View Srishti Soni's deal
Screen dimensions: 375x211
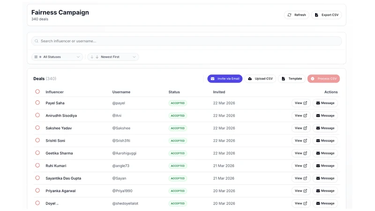[x=301, y=141]
